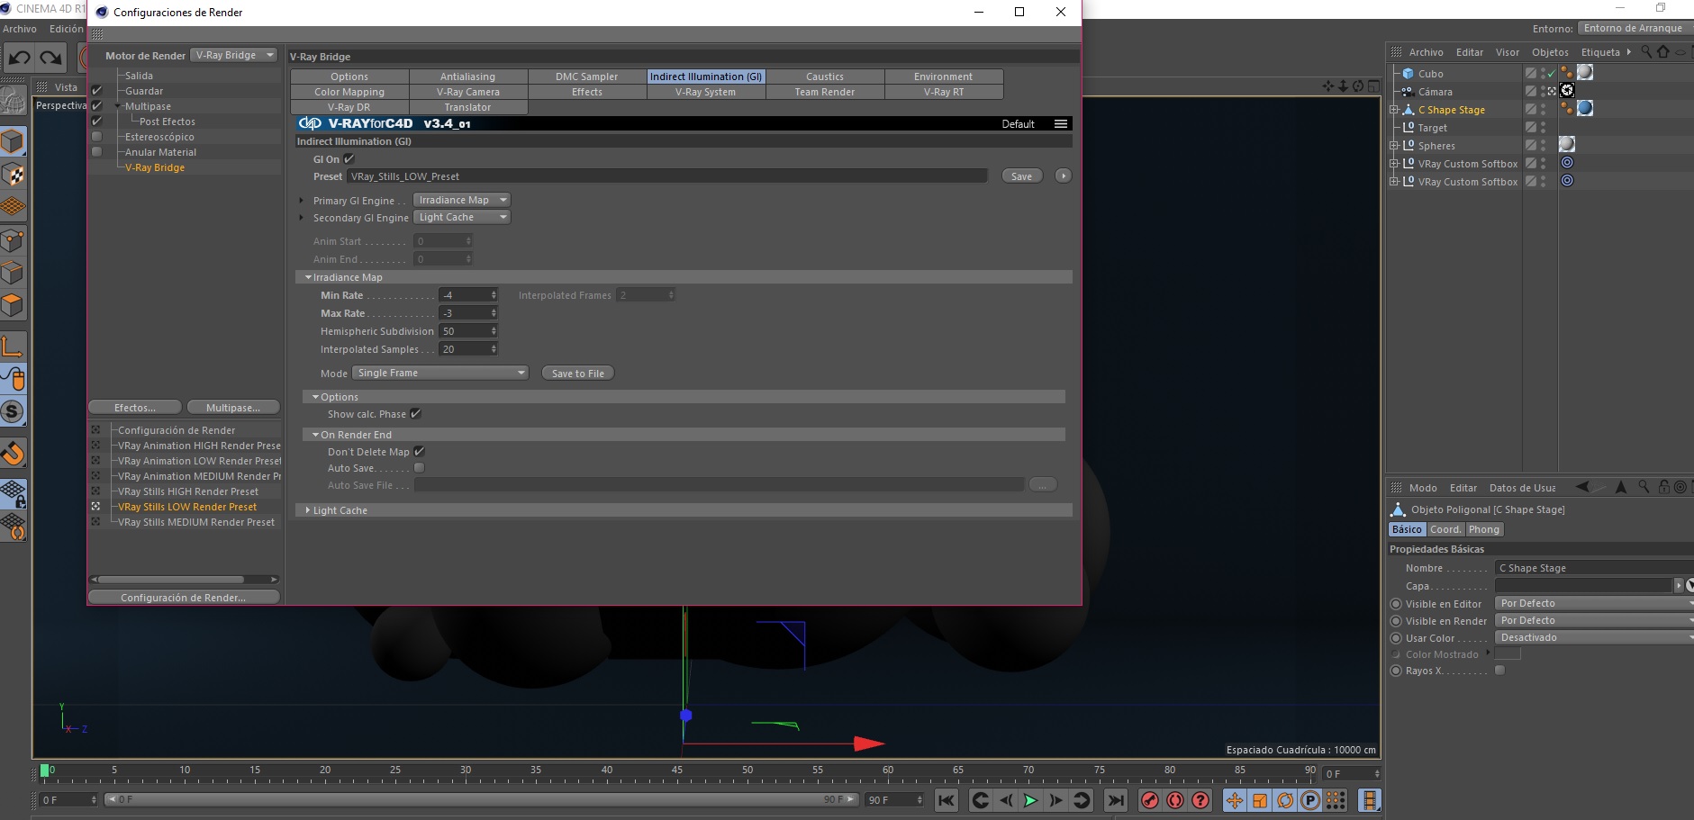
Task: Toggle the Auto Save checkbox
Action: click(419, 468)
